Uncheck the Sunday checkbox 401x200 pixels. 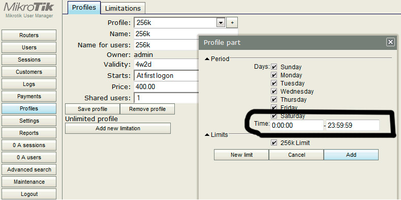(x=274, y=67)
